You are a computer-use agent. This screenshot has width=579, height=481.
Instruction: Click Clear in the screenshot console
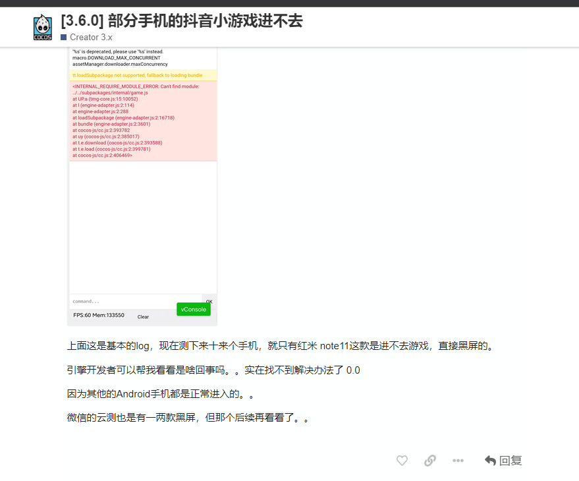coord(143,317)
